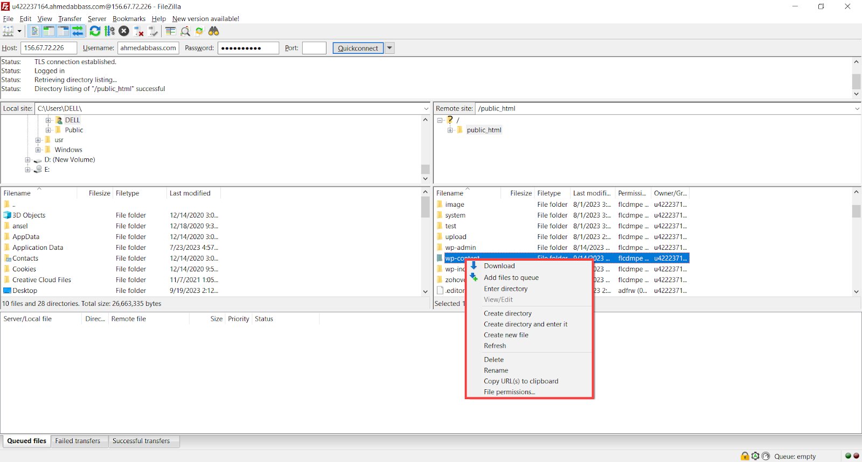Open the Quickconnect history dropdown arrow
Screen dimensions: 862x462
click(x=390, y=48)
